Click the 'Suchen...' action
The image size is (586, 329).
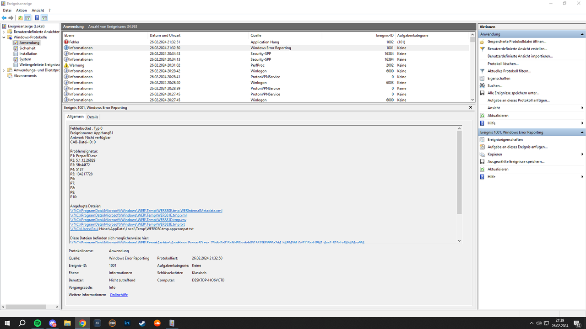[495, 85]
